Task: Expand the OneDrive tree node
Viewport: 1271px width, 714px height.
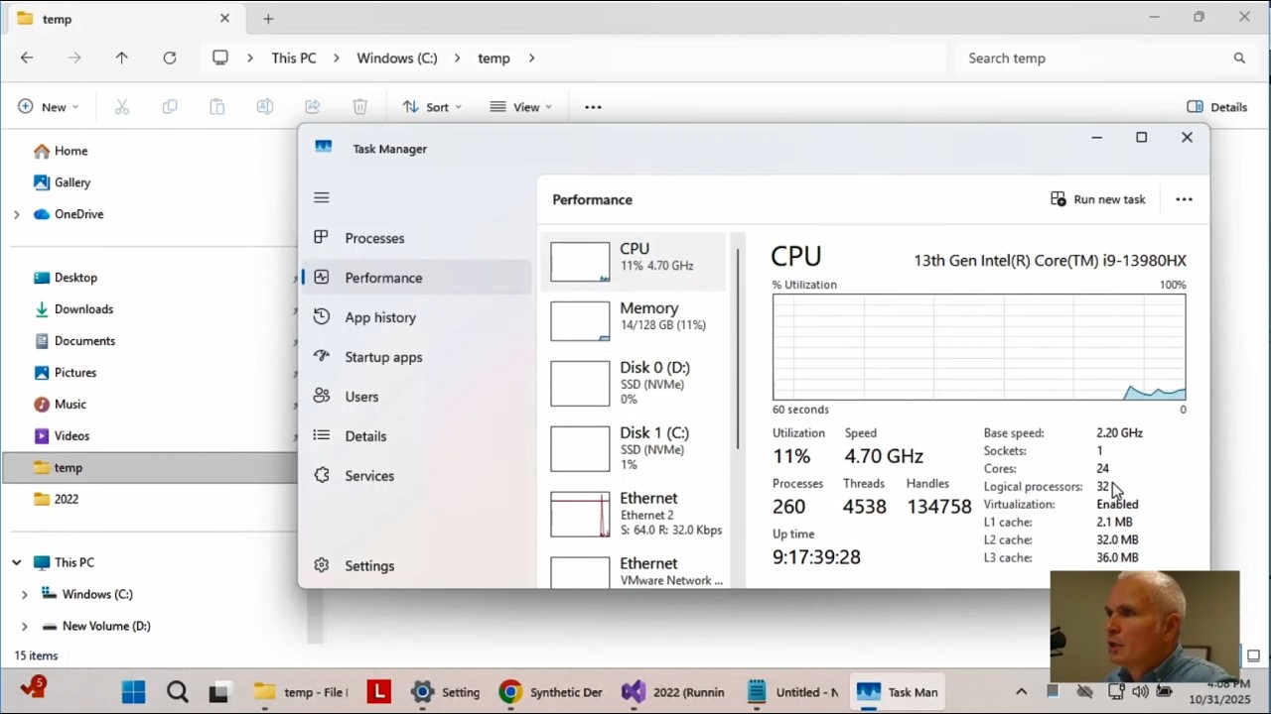Action: pos(16,214)
